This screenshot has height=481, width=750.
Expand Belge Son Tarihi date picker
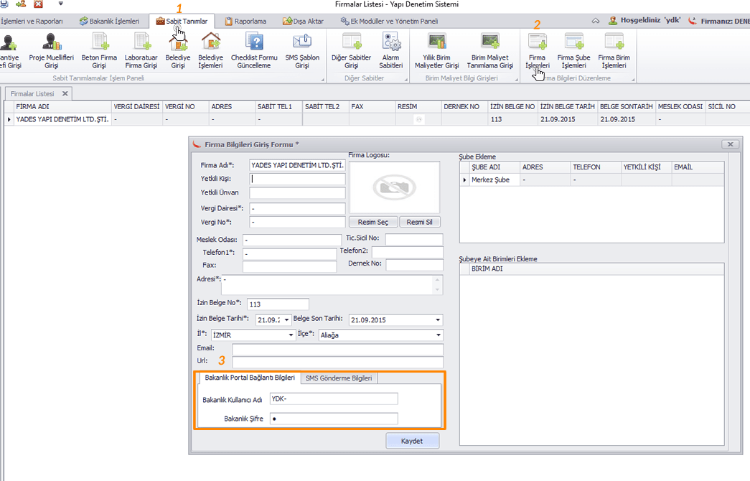click(438, 320)
